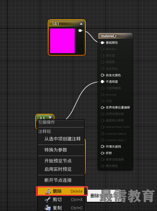Click the 环境光遮挡 input pin circle
Viewport: 157px width, 211px height.
pos(102,146)
